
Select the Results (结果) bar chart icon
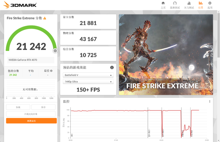[x=201, y=3]
